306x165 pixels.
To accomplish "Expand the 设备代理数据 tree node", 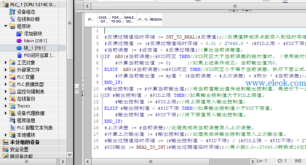I will [x=6, y=113].
